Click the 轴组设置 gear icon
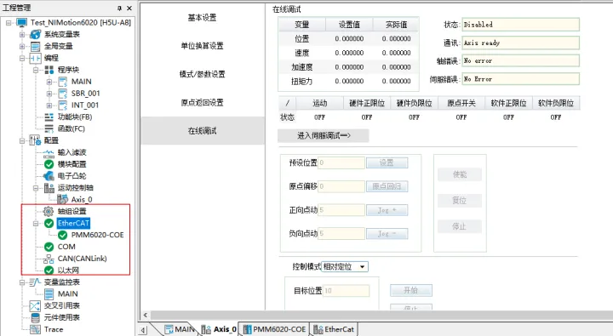 [48, 211]
